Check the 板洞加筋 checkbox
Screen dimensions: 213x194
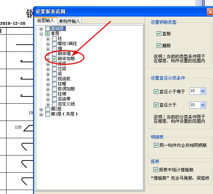click(54, 89)
